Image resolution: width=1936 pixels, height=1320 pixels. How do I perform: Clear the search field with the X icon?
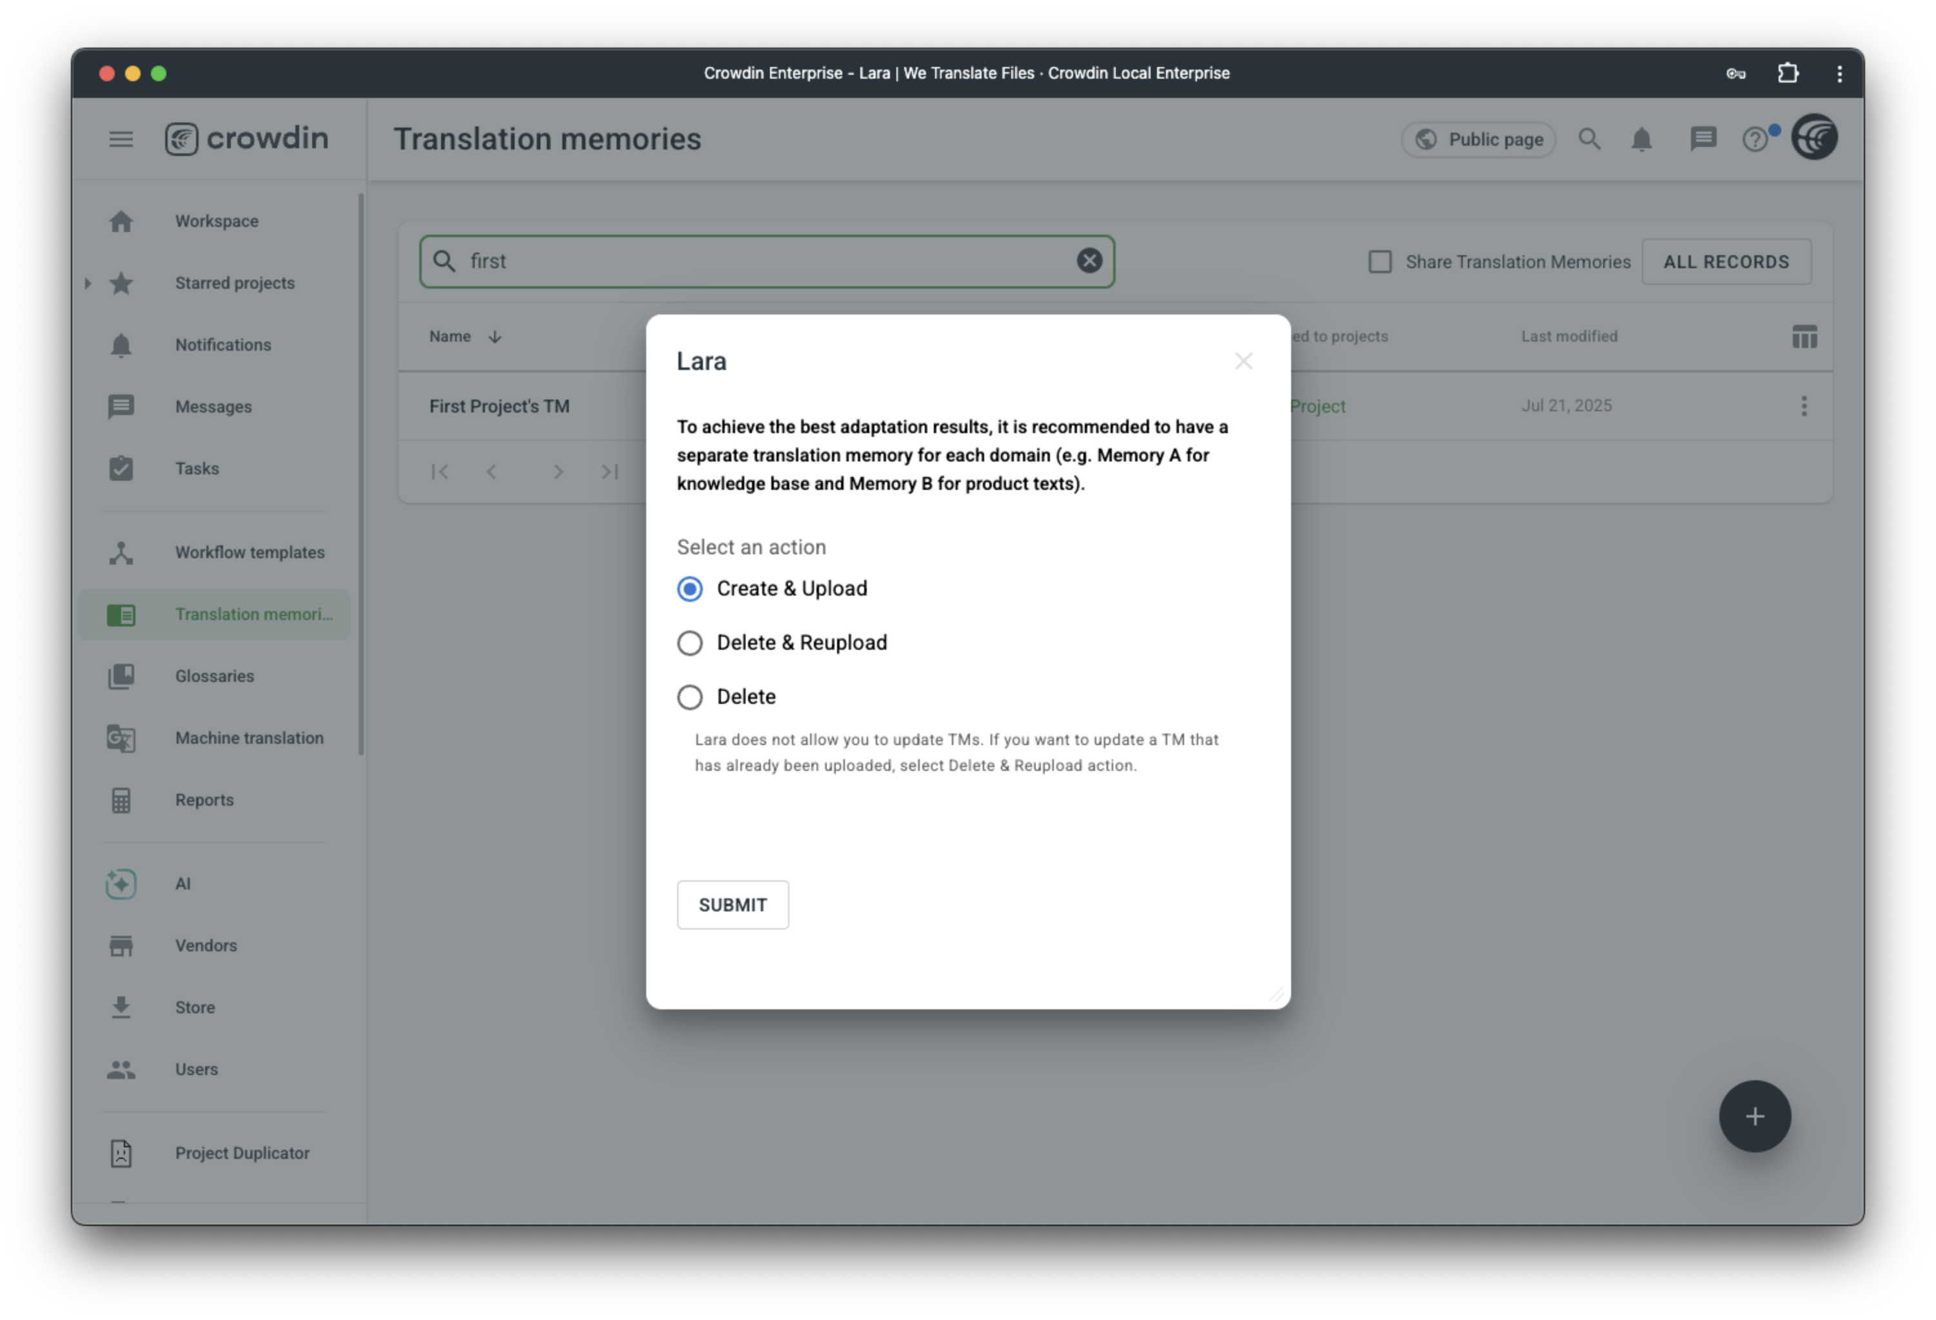pos(1089,260)
